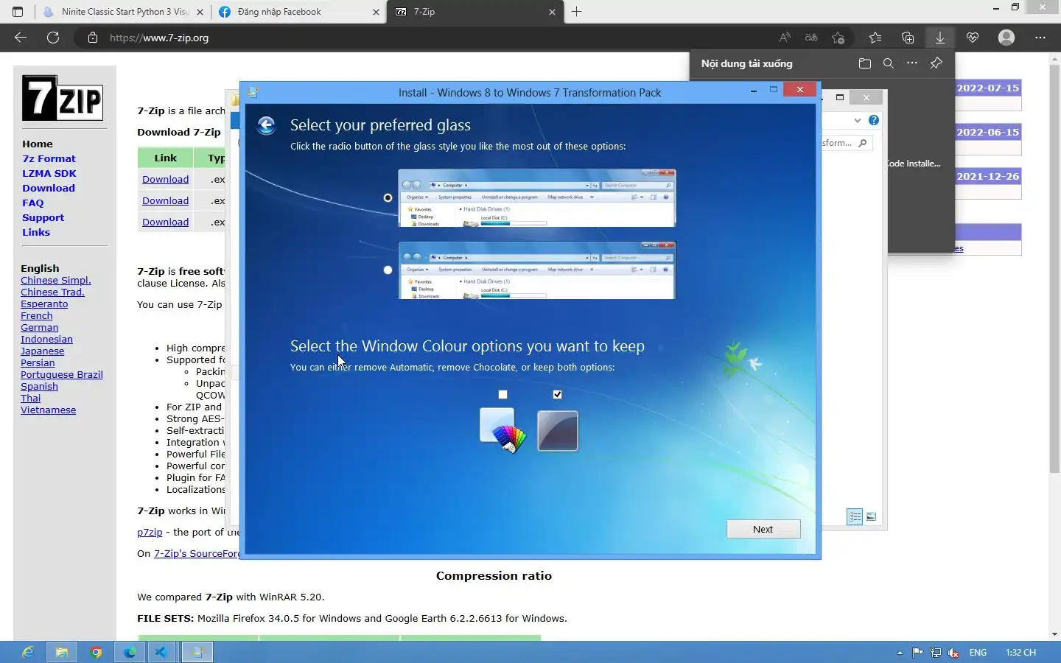The width and height of the screenshot is (1061, 663).
Task: Go back in the browser
Action: 21,38
